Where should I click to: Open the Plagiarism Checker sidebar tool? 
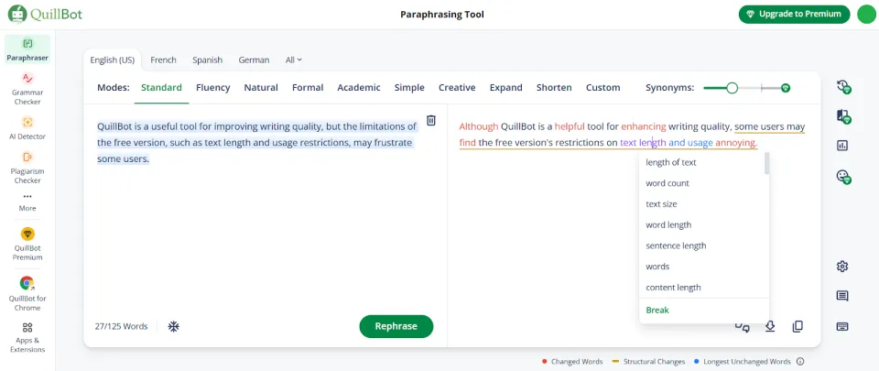[27, 167]
